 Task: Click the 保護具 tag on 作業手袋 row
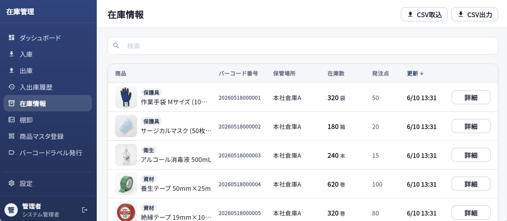coord(151,92)
